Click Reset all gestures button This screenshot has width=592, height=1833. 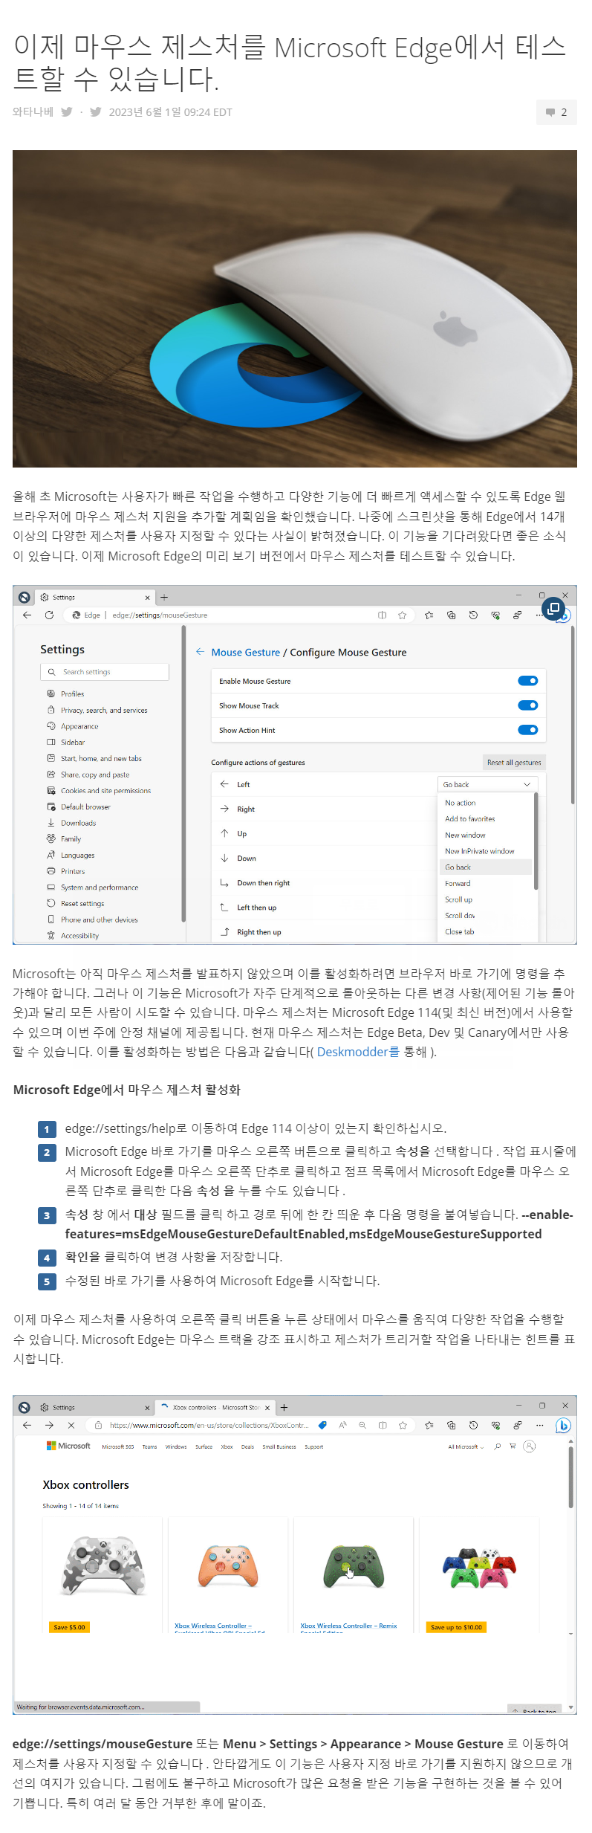(x=514, y=763)
